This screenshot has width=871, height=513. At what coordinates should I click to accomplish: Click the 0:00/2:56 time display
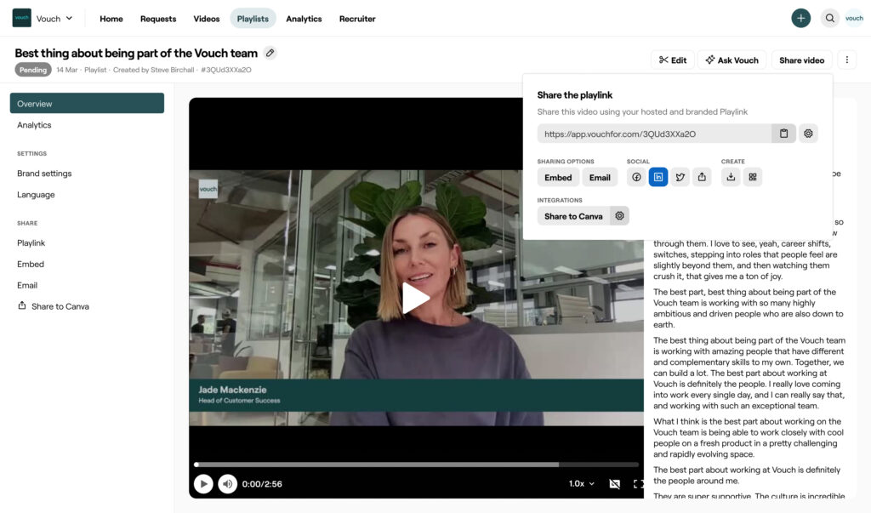pos(262,484)
